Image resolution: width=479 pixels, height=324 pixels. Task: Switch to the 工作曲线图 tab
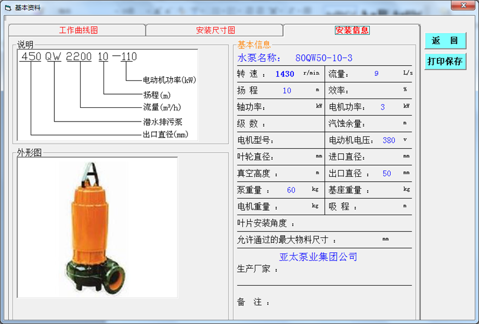click(x=78, y=30)
